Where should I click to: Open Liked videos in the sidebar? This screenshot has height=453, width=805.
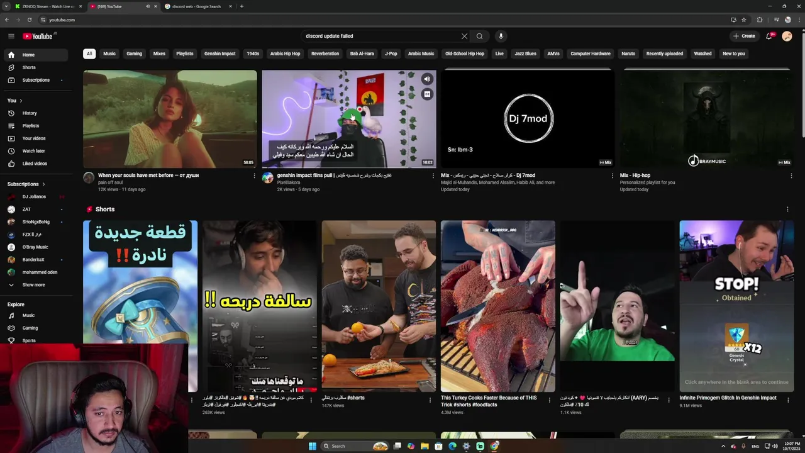36,164
